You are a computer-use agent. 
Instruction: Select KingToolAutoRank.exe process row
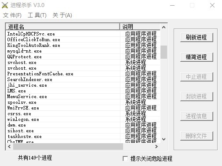pos(83,45)
